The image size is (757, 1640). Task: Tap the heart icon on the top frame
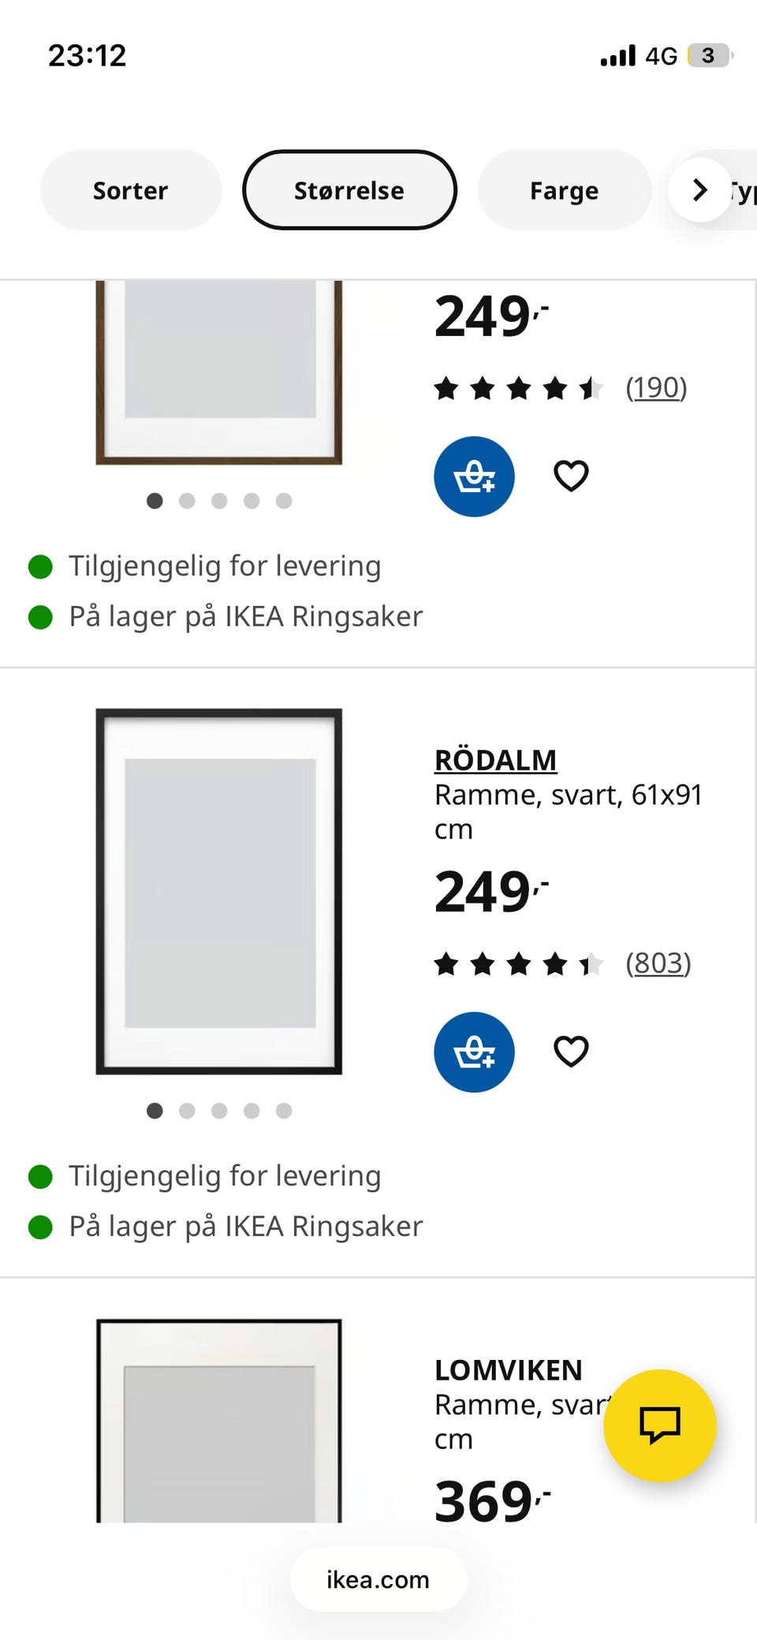(x=571, y=476)
